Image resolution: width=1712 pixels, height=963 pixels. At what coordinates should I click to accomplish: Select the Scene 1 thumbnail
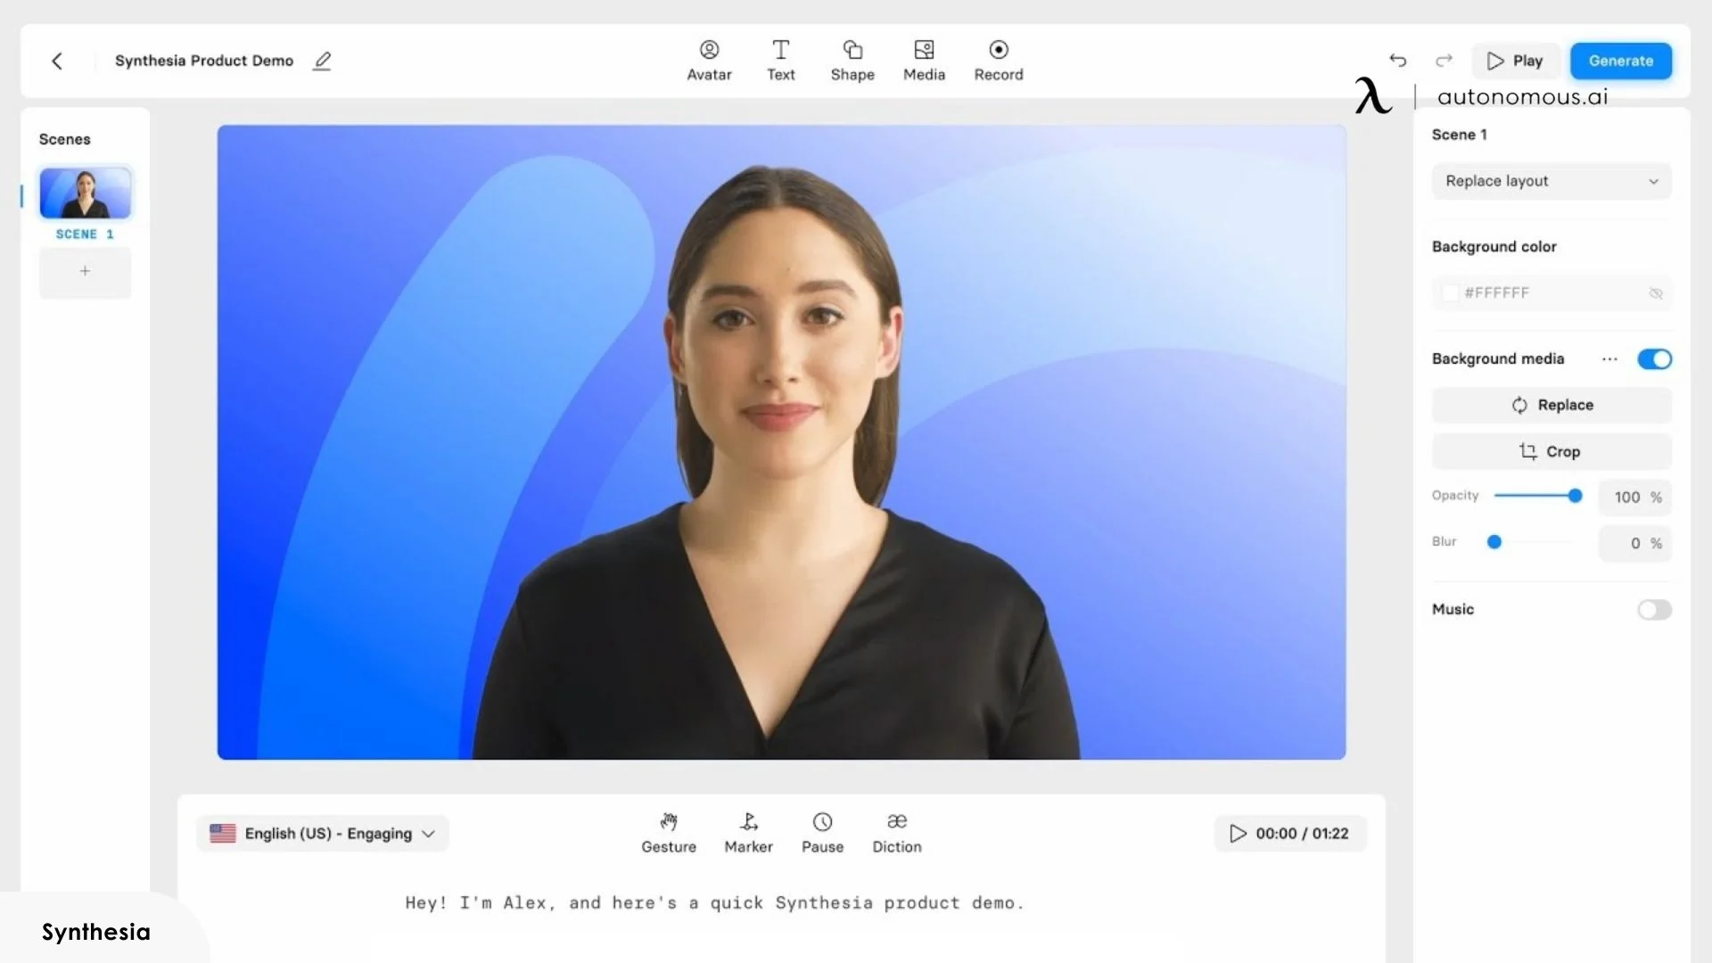[85, 193]
